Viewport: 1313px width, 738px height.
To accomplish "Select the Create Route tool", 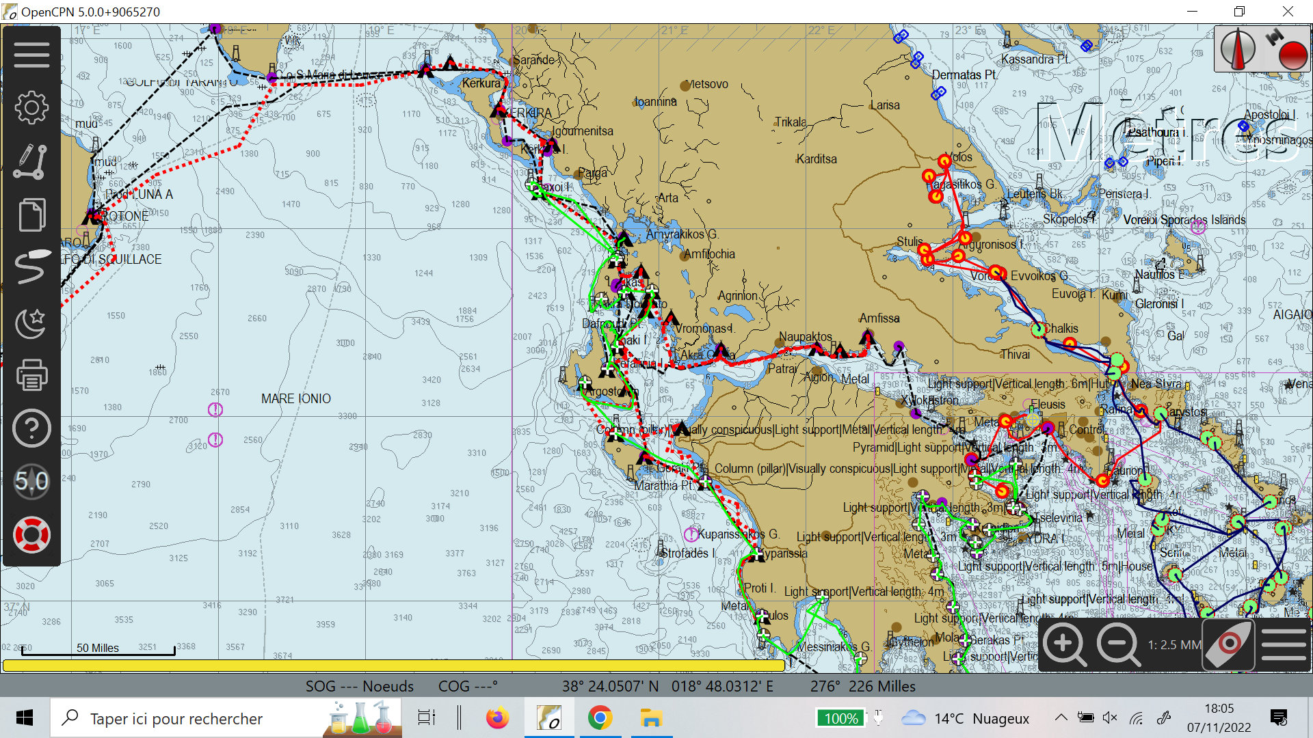I will (31, 161).
